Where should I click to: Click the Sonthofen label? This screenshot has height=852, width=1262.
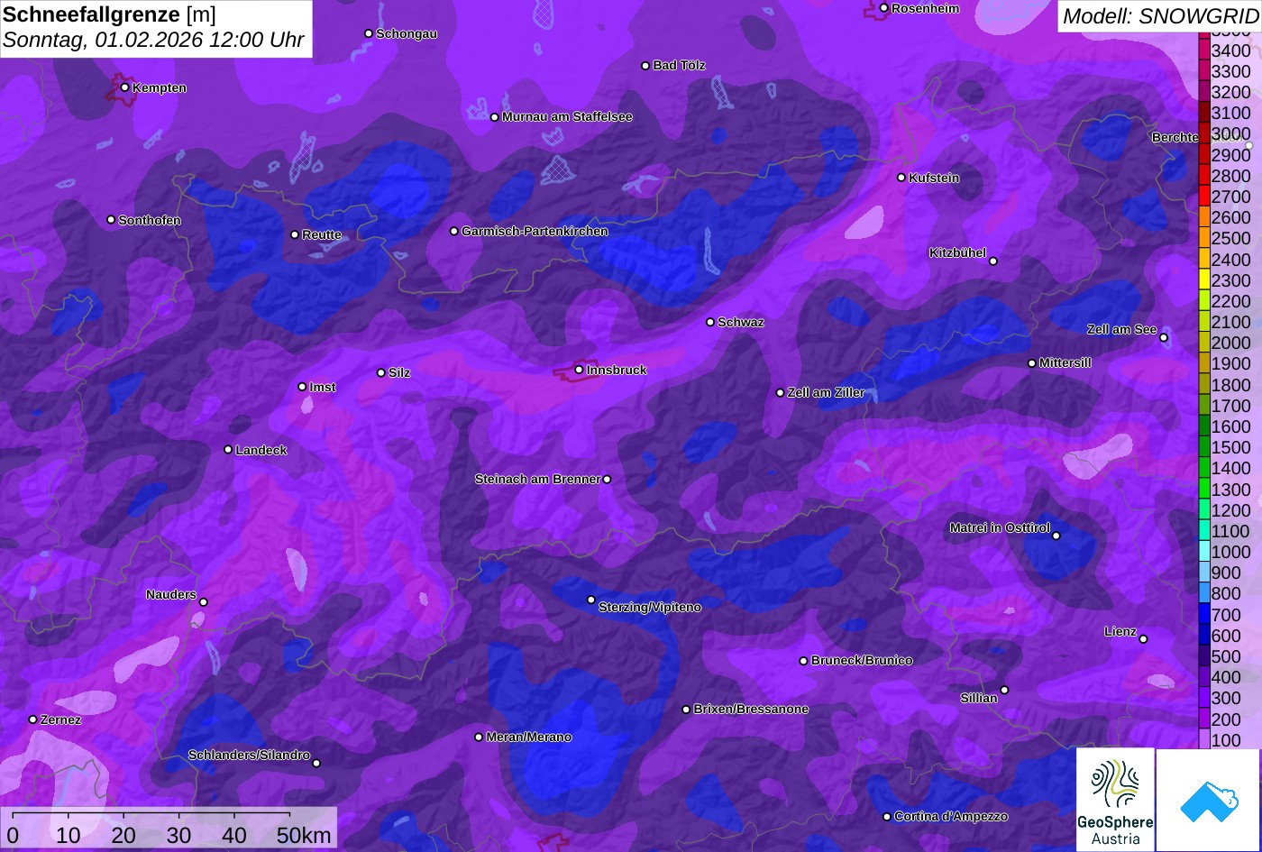(x=150, y=221)
